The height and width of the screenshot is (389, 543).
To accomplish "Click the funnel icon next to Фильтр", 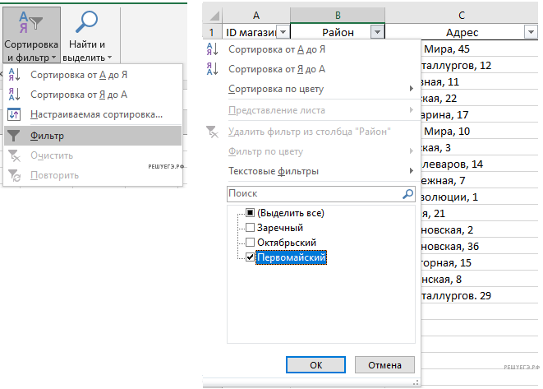I will (14, 136).
